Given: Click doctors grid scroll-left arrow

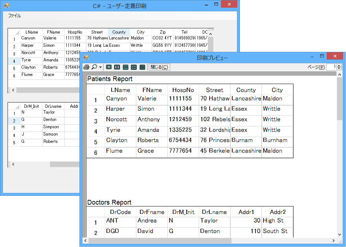Looking at the screenshot, I should 13,164.
